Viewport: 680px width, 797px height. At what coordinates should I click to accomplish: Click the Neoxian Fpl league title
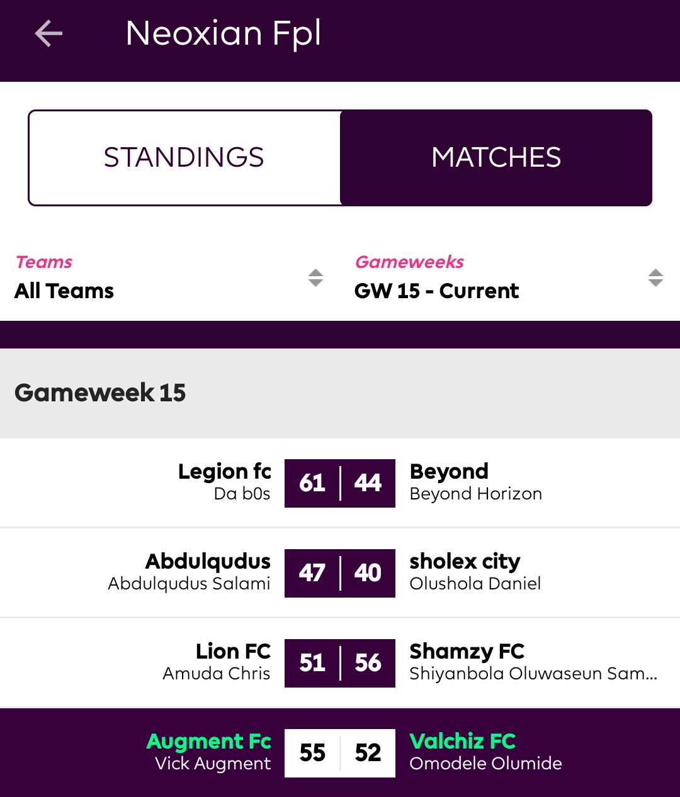click(224, 33)
